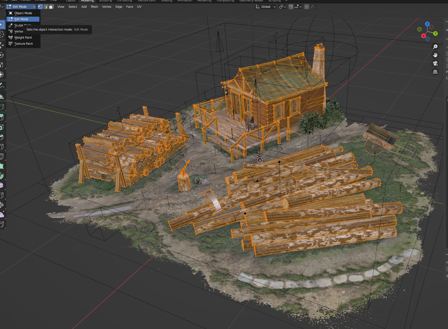
Task: Open the snapping options dropdown
Action: [x=298, y=7]
